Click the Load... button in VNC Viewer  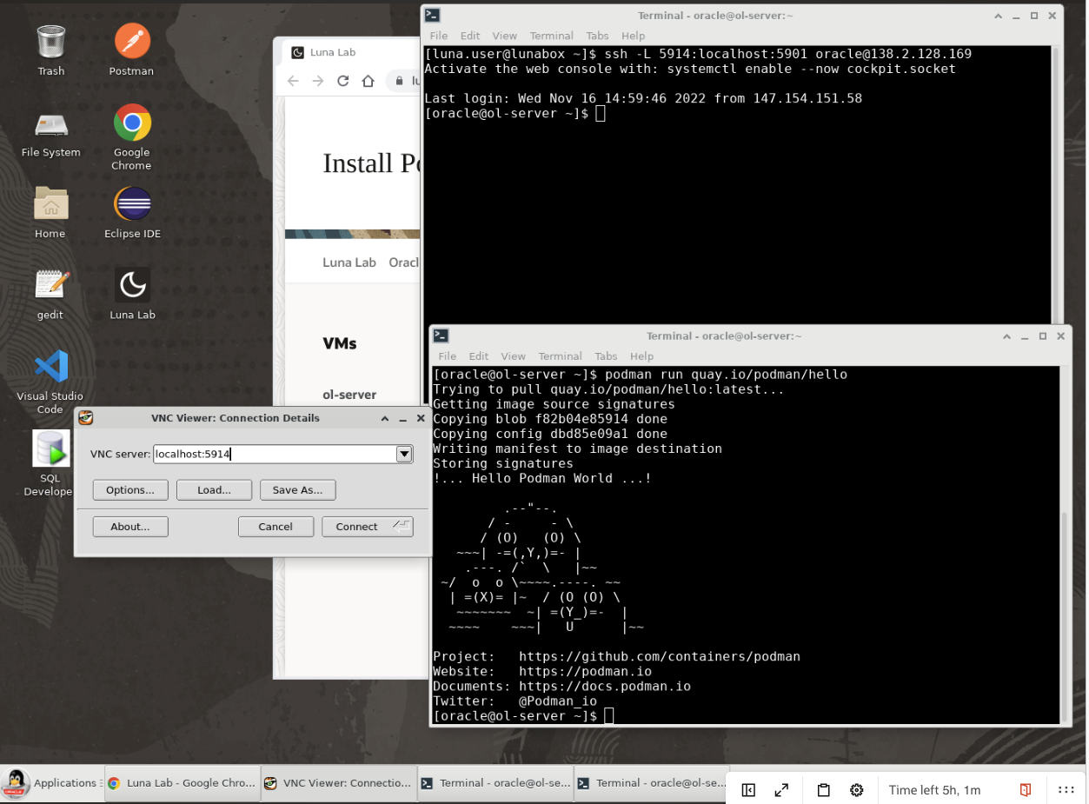[x=214, y=490]
